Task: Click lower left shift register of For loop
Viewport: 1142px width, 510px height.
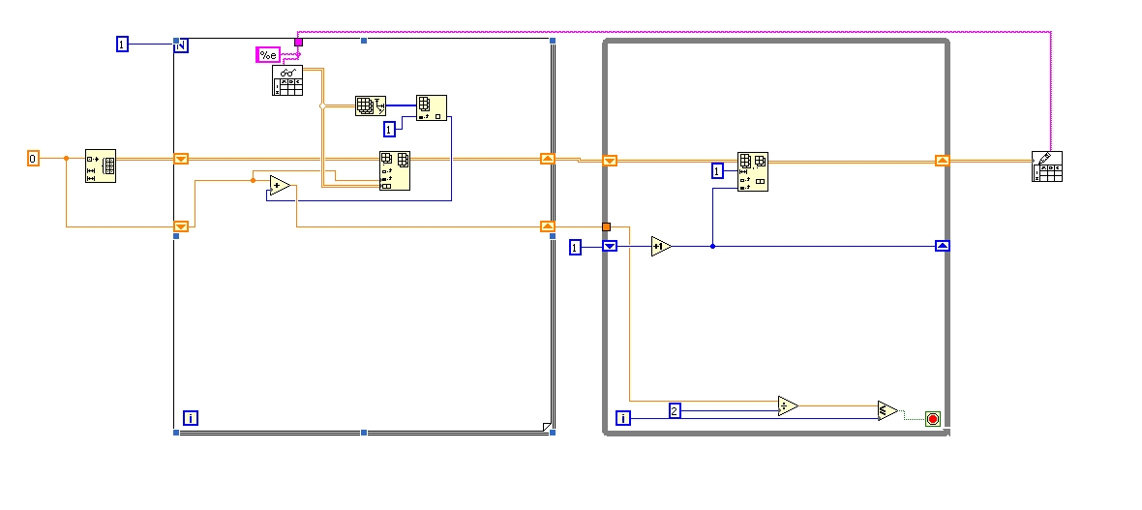Action: (181, 226)
